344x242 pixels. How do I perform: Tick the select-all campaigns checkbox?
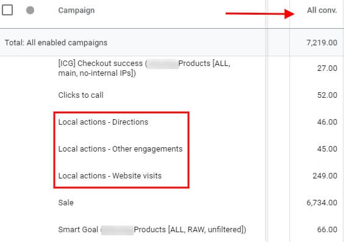point(7,10)
